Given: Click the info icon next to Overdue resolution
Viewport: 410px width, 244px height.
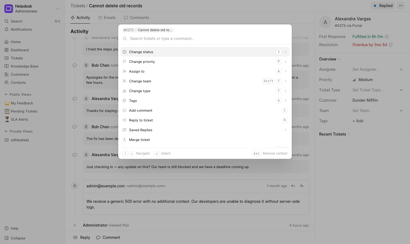Looking at the screenshot, I should (x=391, y=45).
